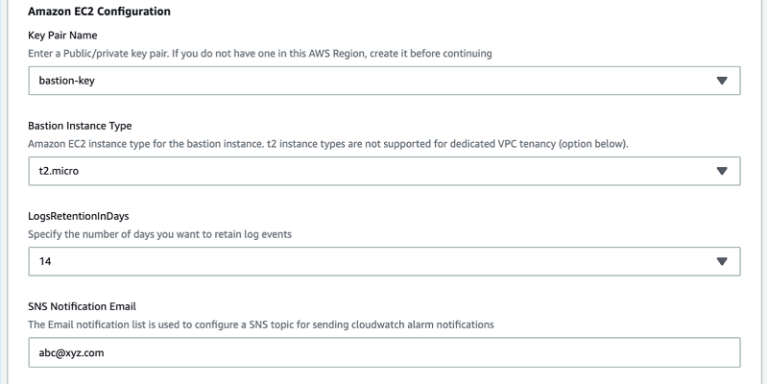This screenshot has width=768, height=384.
Task: Click the abc@xyz.com email text
Action: pos(71,352)
